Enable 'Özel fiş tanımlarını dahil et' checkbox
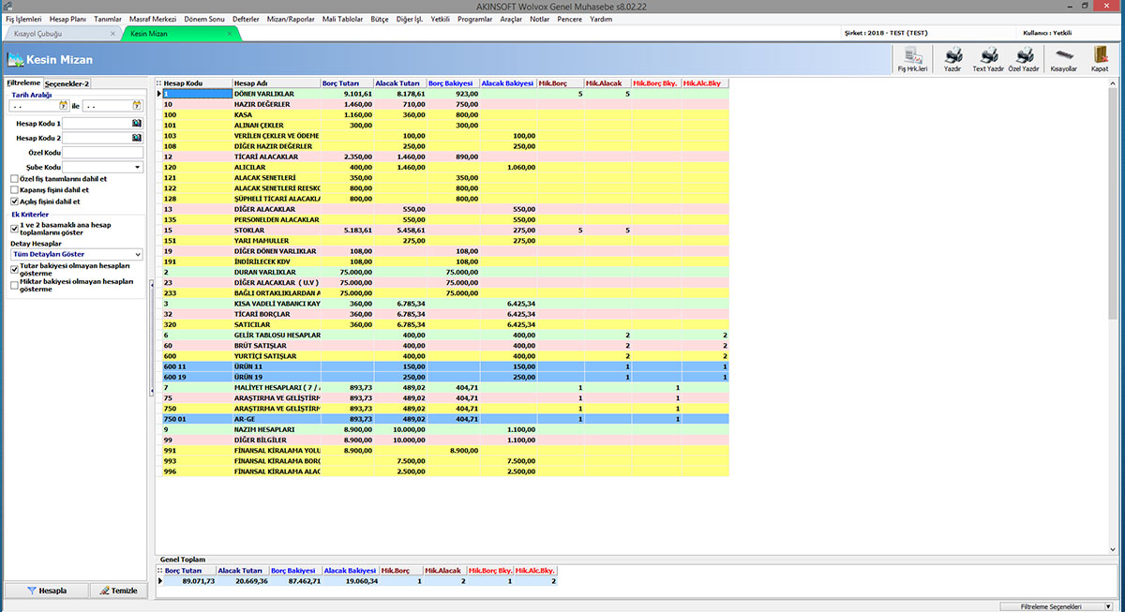Viewport: 1125px width, 612px height. [14, 179]
